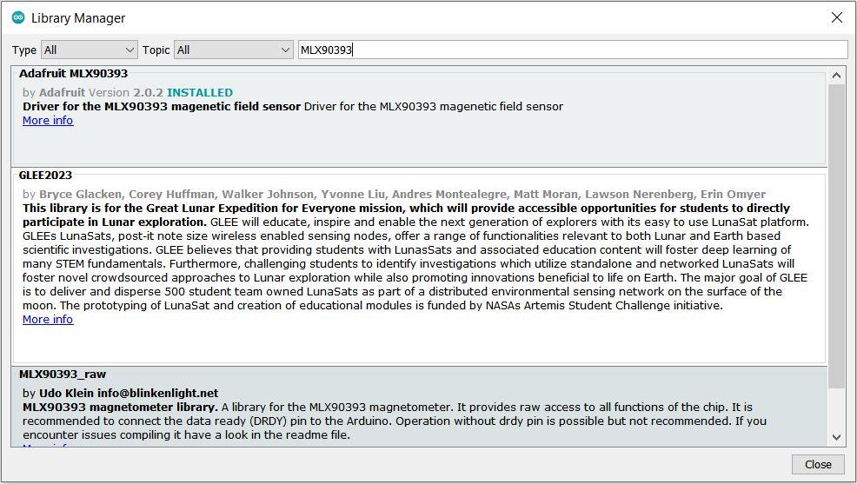Click the Type dropdown arrow
The width and height of the screenshot is (857, 484).
(x=130, y=50)
